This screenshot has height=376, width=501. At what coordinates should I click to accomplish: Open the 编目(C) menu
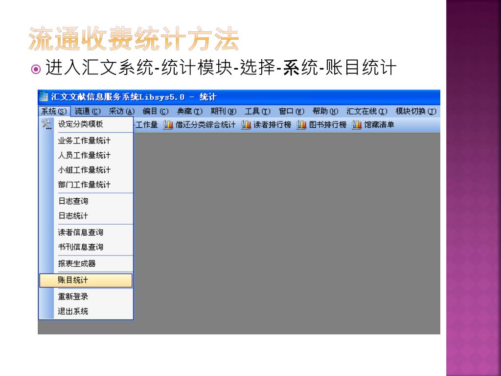(155, 111)
